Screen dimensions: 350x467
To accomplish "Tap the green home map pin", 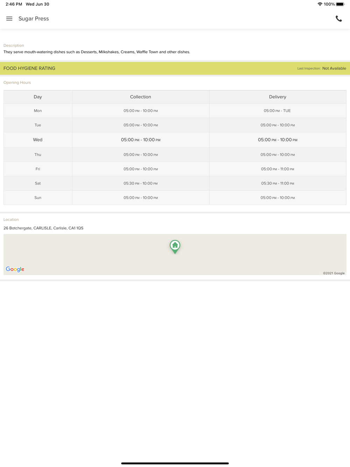I will [175, 247].
